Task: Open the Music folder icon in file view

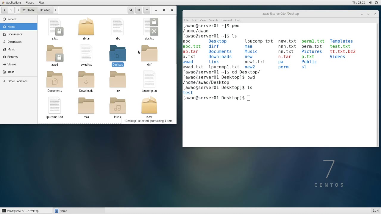Action: [118, 106]
